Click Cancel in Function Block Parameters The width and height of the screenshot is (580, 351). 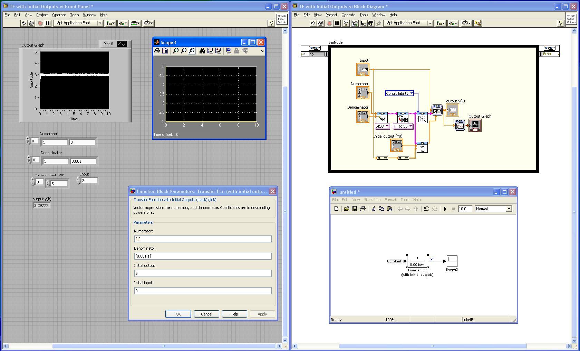coord(206,314)
